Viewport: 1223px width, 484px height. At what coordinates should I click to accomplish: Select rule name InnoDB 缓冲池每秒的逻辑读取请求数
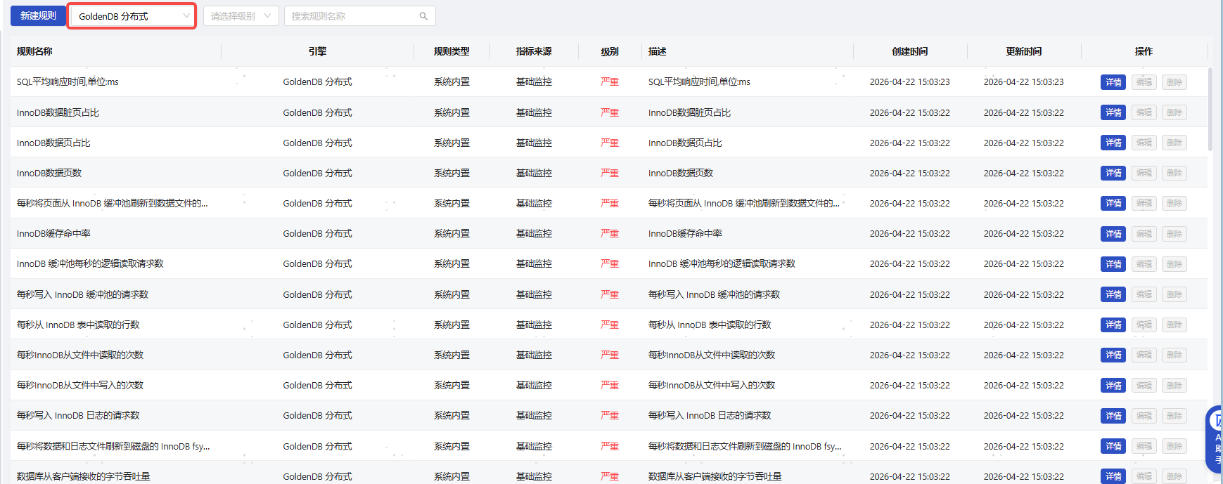[90, 264]
